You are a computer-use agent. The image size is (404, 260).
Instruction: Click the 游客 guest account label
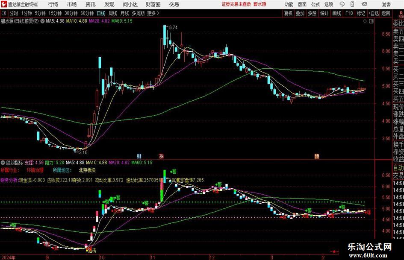tap(386, 4)
